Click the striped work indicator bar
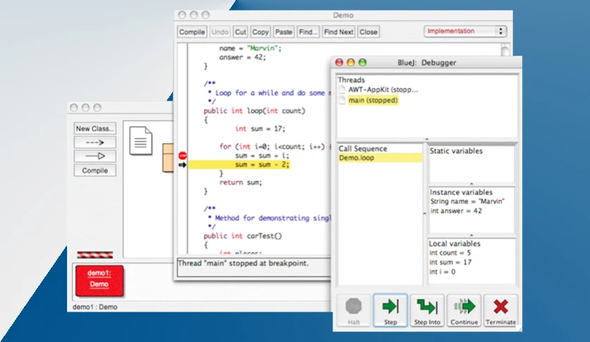This screenshot has width=590, height=342. (x=95, y=255)
